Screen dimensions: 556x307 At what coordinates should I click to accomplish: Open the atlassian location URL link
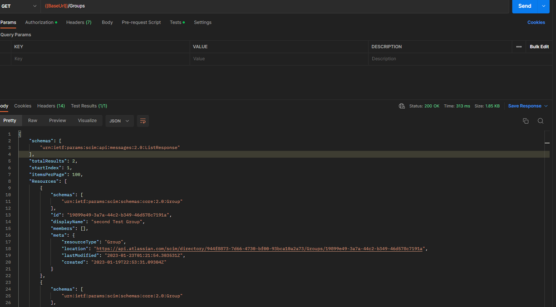coord(259,249)
